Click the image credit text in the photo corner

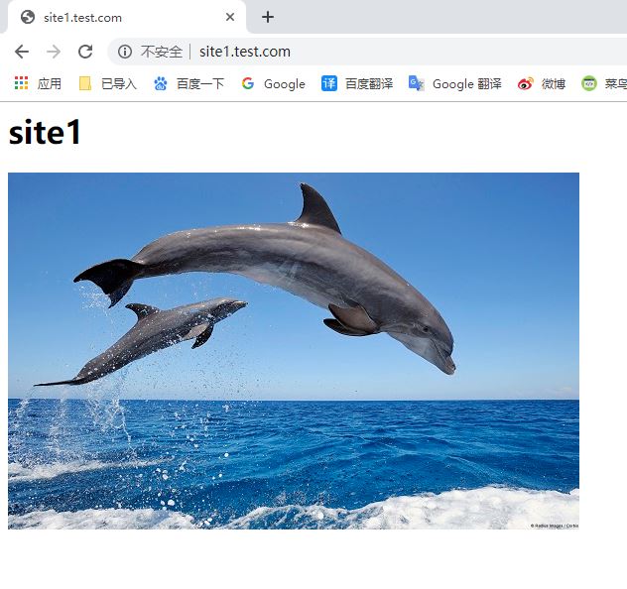click(x=554, y=526)
